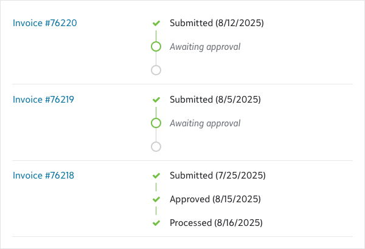Click the Approved (8/15/2025) status text
The width and height of the screenshot is (365, 249).
coord(215,199)
